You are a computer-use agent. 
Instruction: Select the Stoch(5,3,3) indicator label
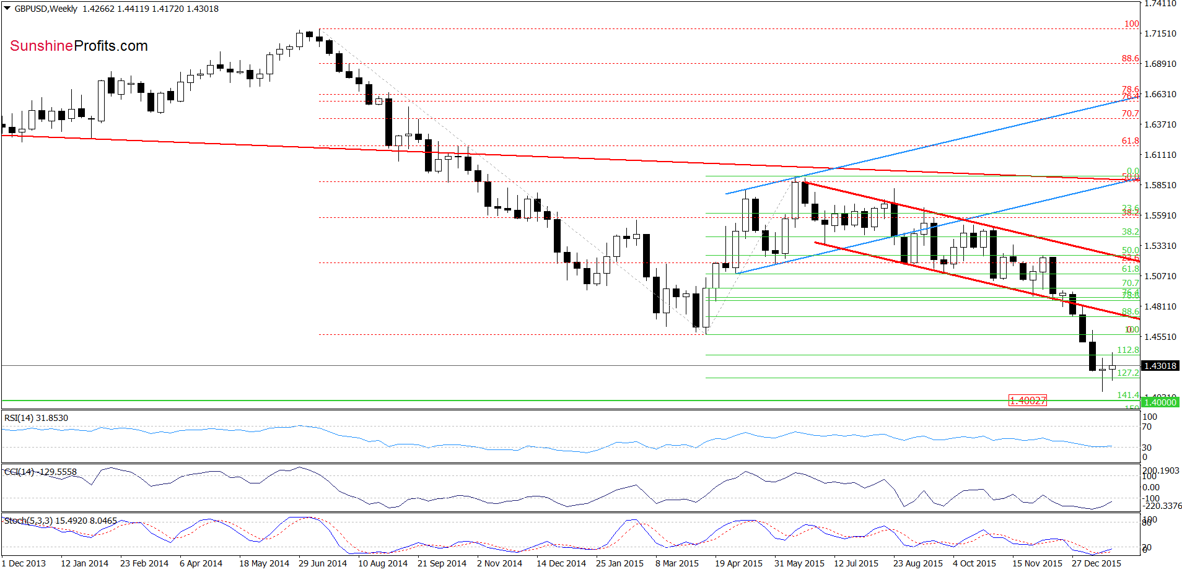pyautogui.click(x=61, y=521)
